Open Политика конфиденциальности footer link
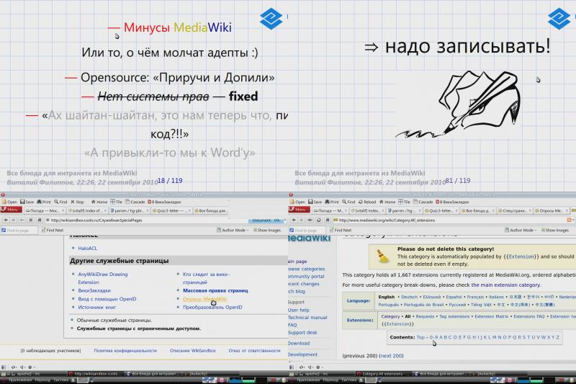Screen dimensions: 576x384 tap(125, 351)
